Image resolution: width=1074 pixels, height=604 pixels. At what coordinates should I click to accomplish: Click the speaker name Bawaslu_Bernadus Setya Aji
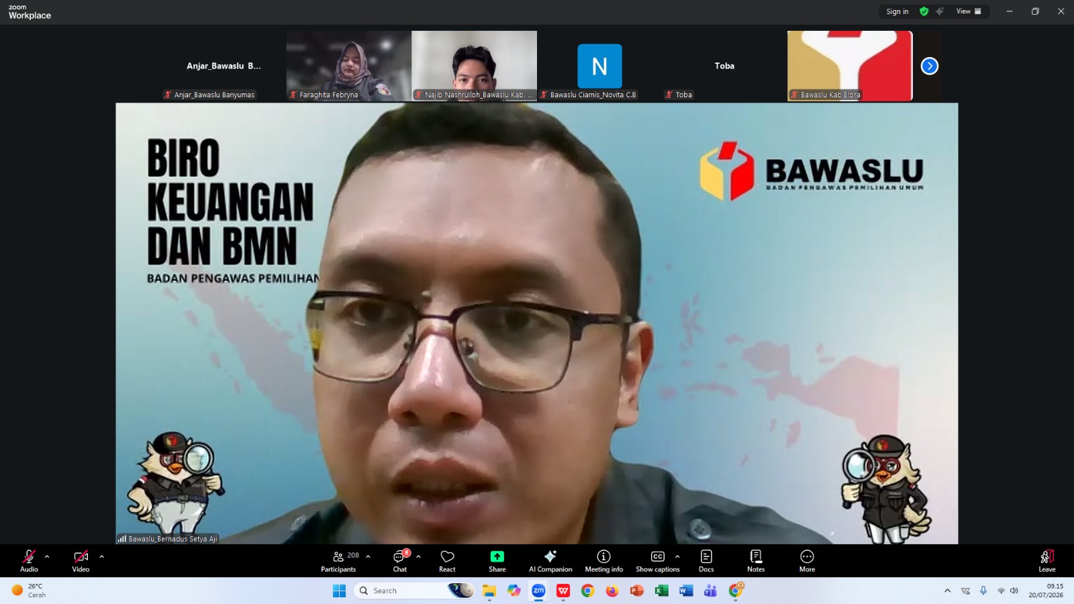[x=173, y=539]
